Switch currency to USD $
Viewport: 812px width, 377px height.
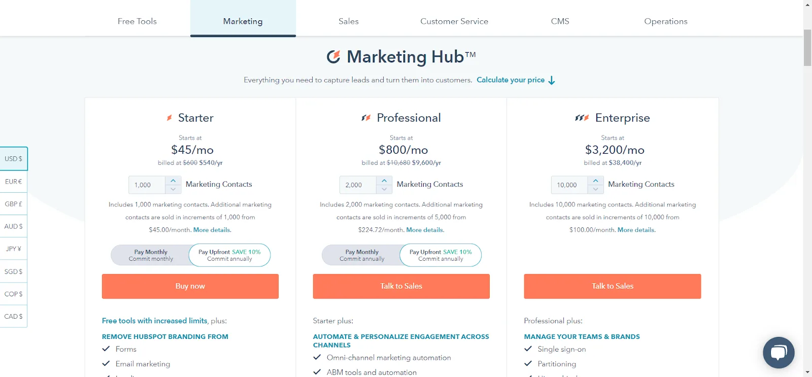[14, 159]
